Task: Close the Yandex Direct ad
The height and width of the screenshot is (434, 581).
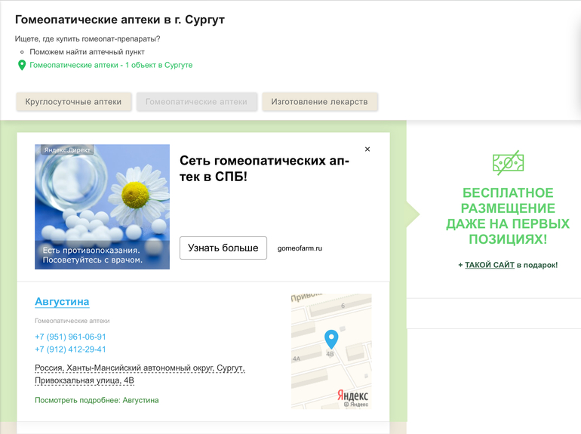Action: coord(367,149)
